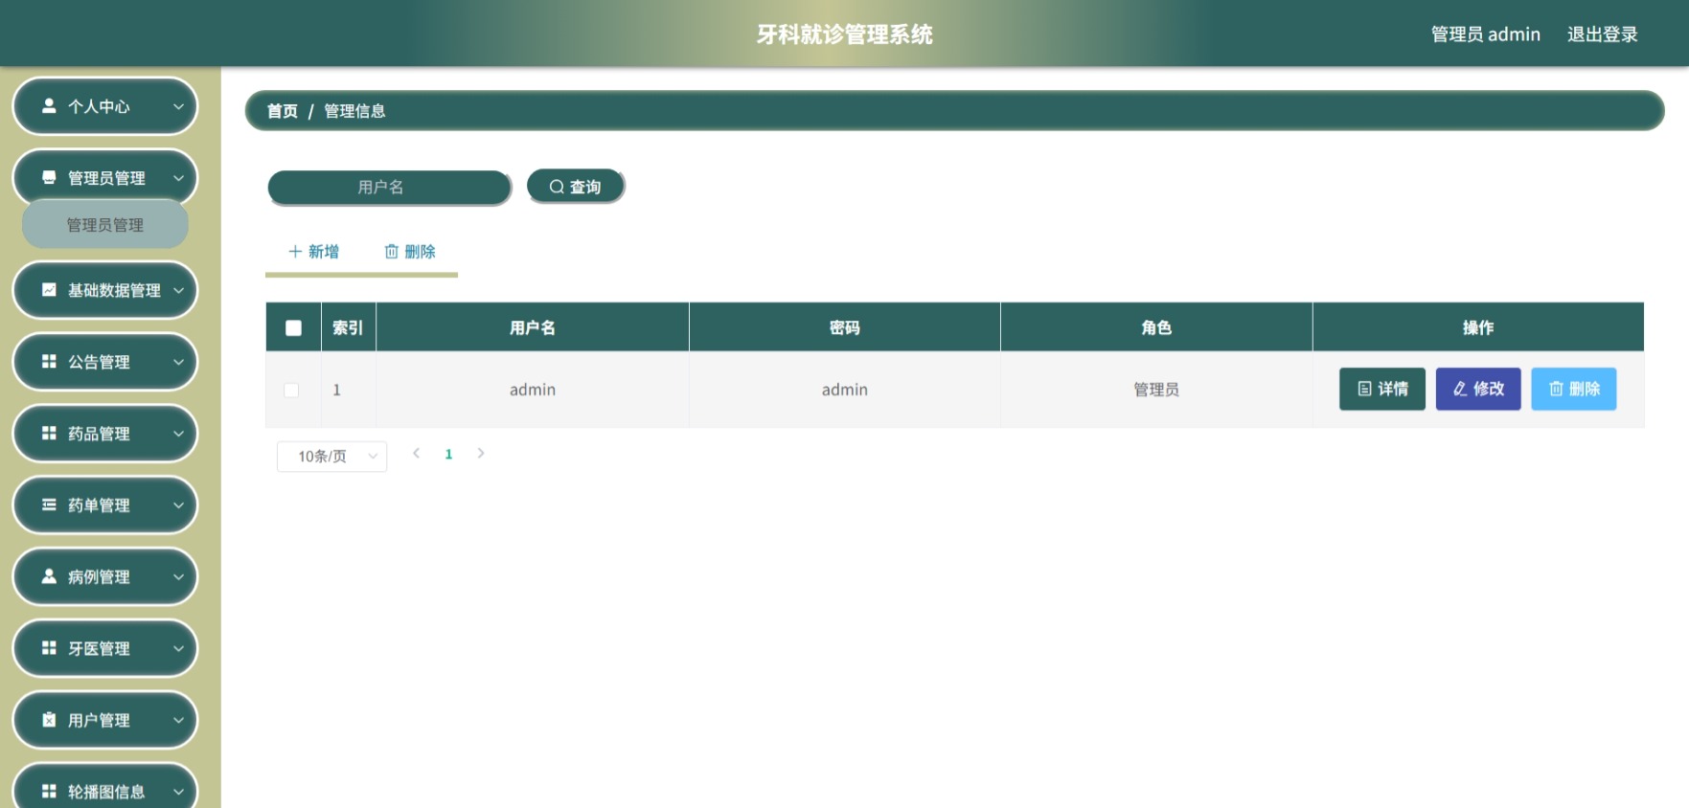
Task: Click 修改 for the admin row
Action: coord(1478,389)
